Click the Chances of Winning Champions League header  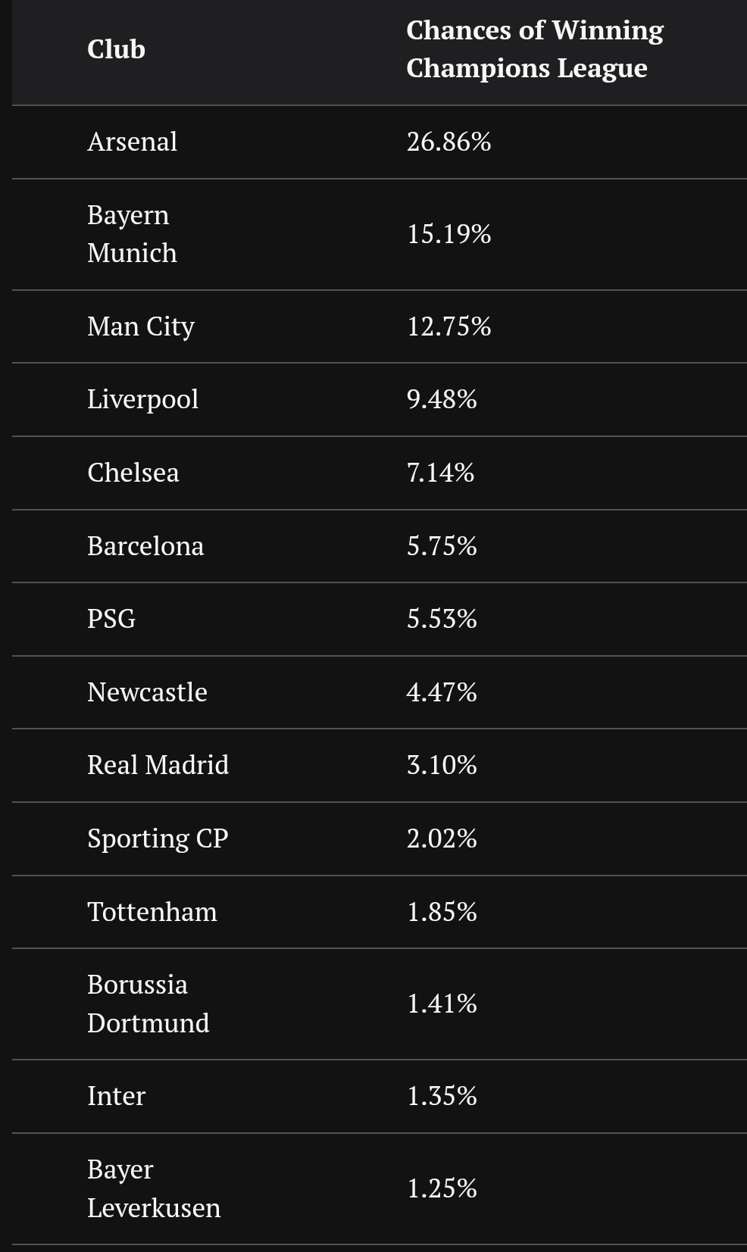(x=534, y=49)
